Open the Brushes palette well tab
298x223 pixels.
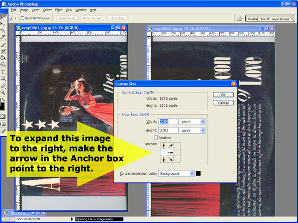tap(252, 19)
